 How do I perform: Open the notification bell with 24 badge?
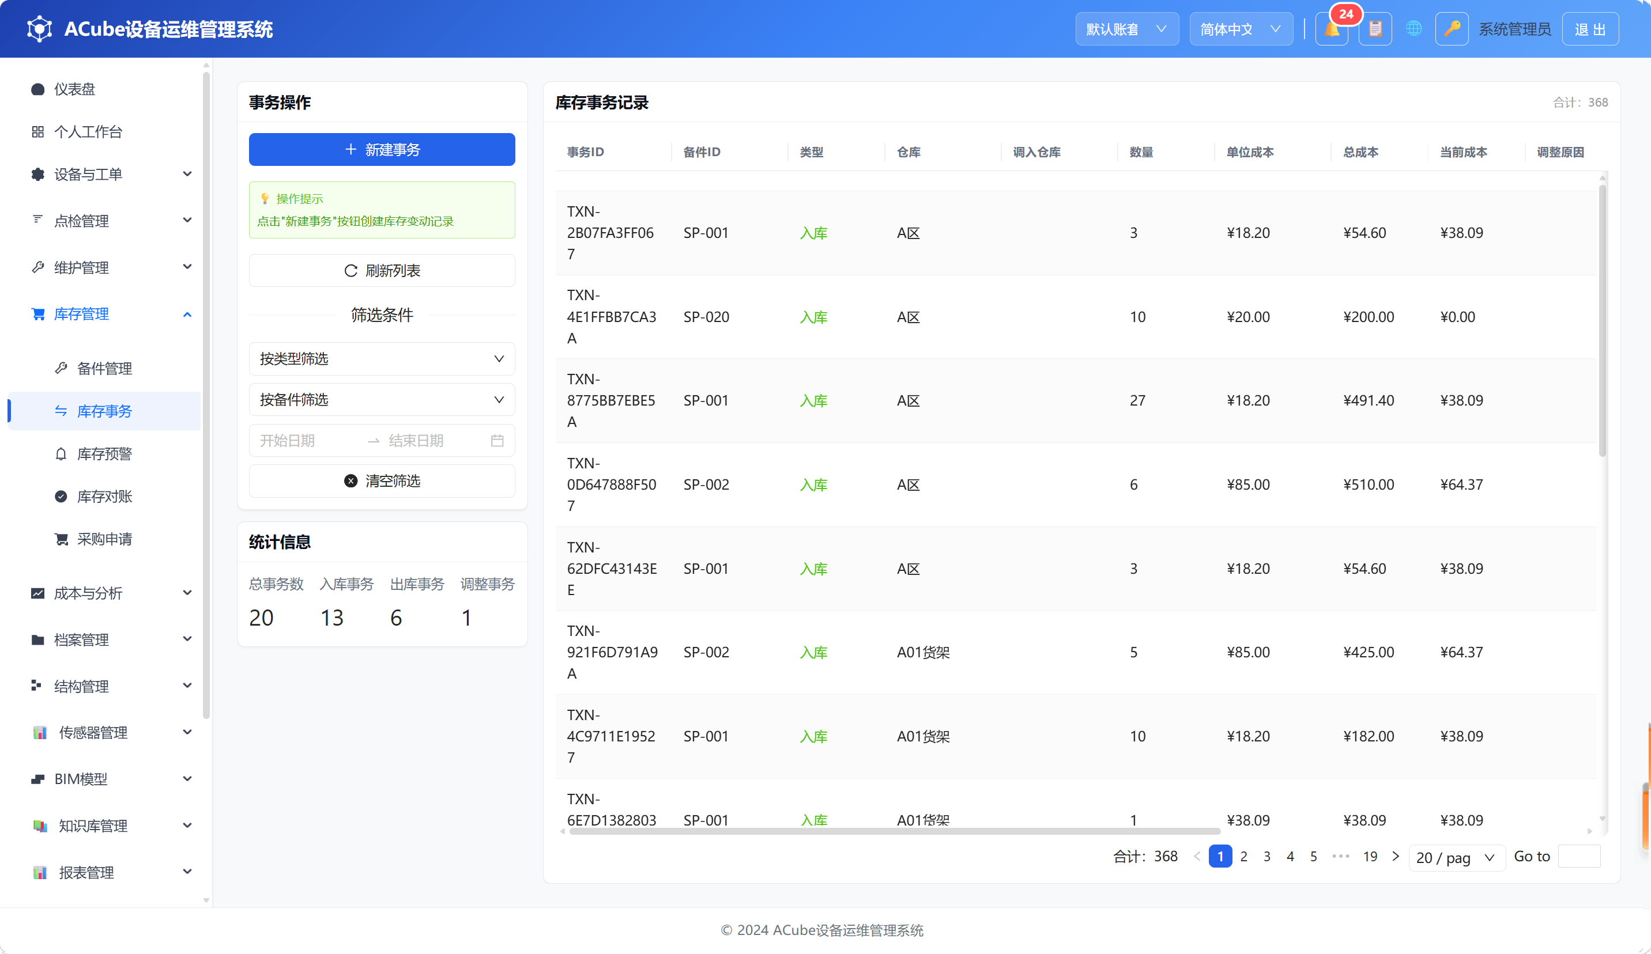[x=1331, y=29]
